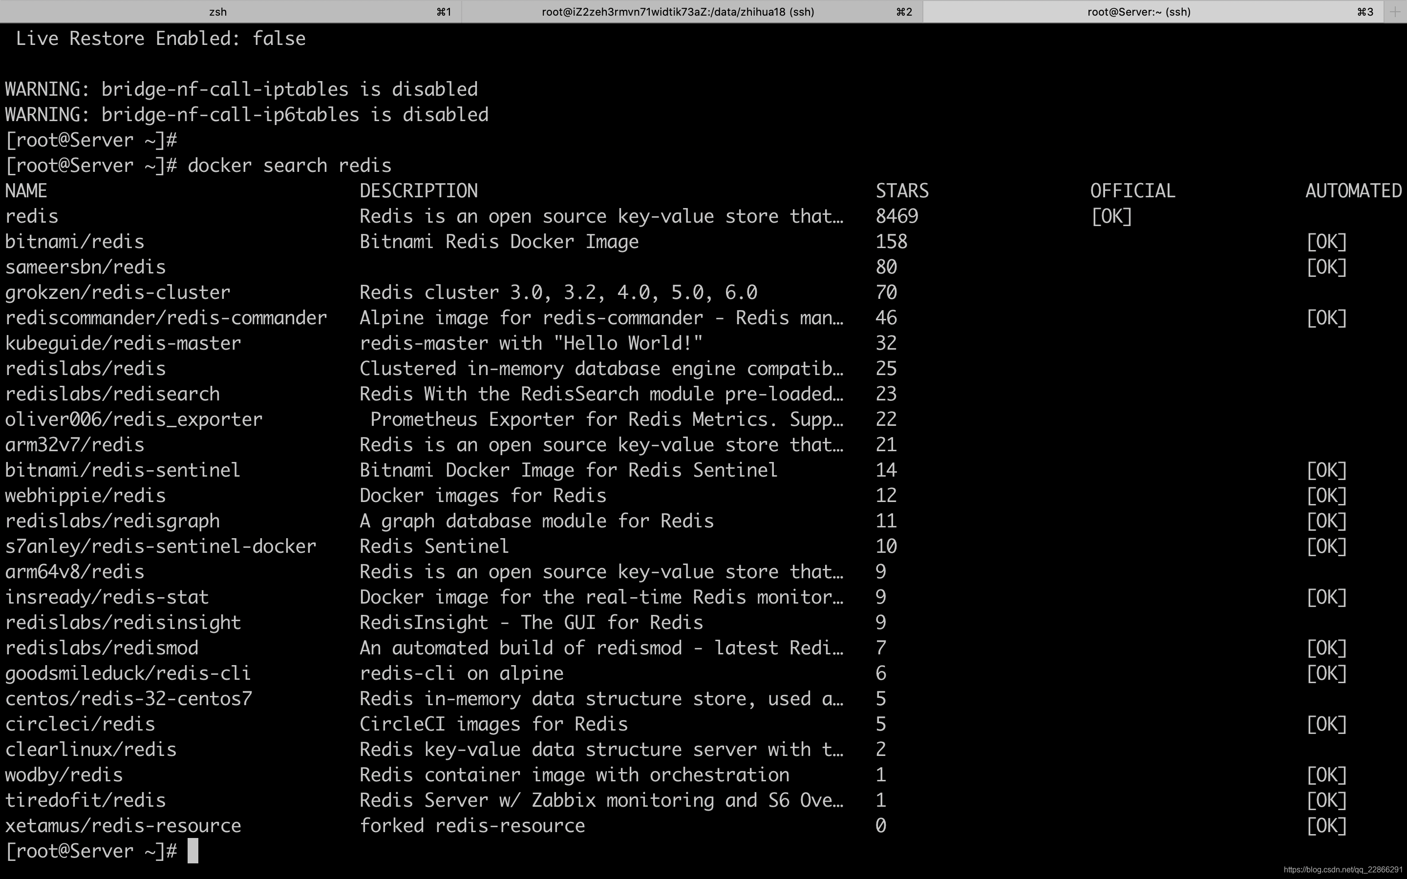
Task: Click the clearlinux/redis image name
Action: point(91,750)
